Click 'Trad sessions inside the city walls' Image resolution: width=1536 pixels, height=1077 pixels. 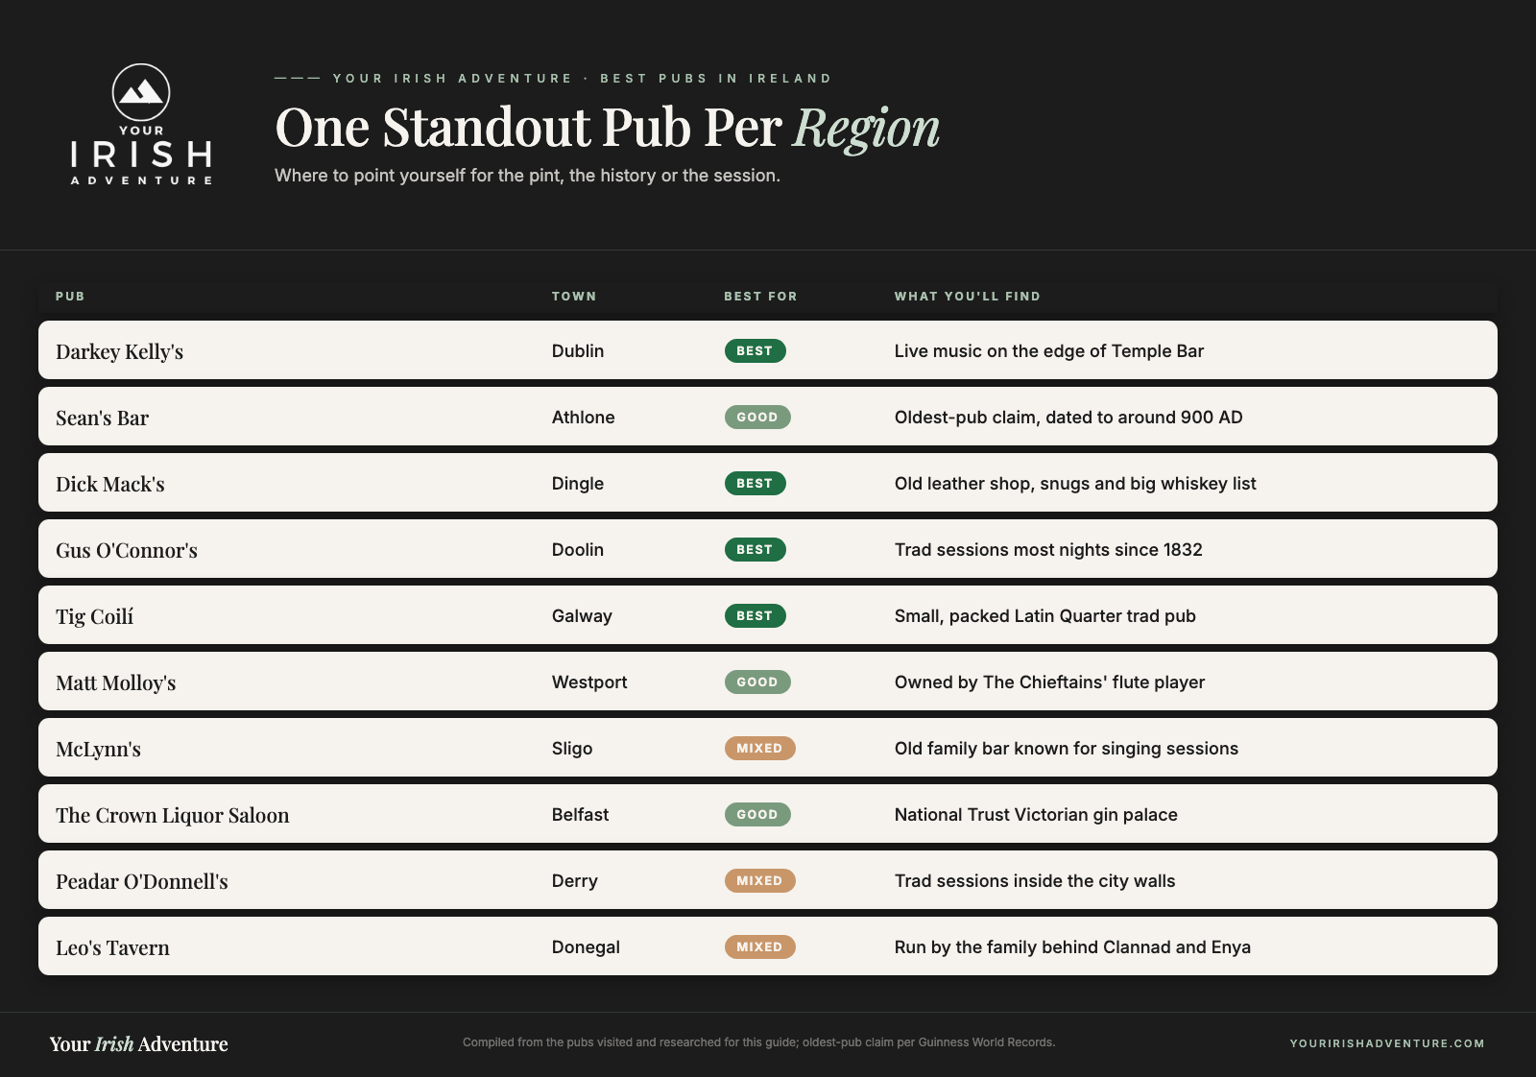pos(1035,881)
